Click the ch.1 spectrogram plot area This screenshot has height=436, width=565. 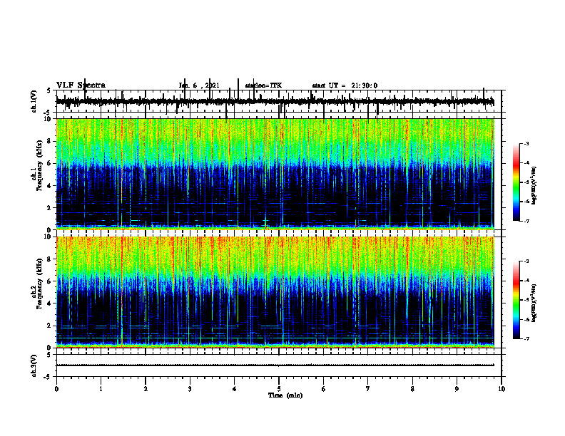pyautogui.click(x=275, y=174)
